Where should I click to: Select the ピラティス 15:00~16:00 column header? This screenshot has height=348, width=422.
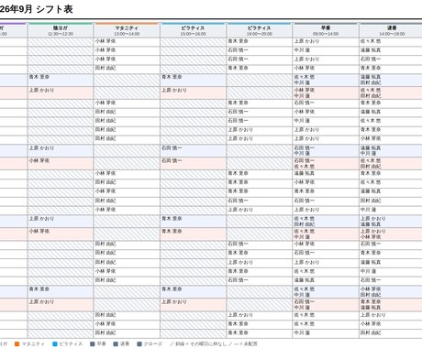coord(193,30)
